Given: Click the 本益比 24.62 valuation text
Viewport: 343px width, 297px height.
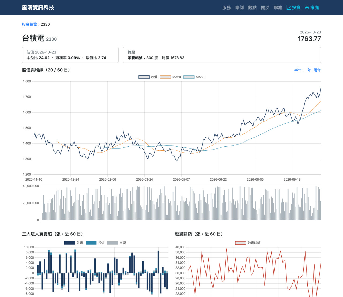Looking at the screenshot, I should tap(38, 58).
